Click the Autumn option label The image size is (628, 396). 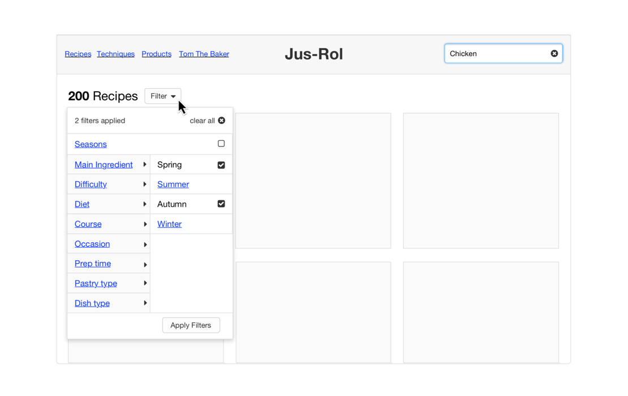172,204
